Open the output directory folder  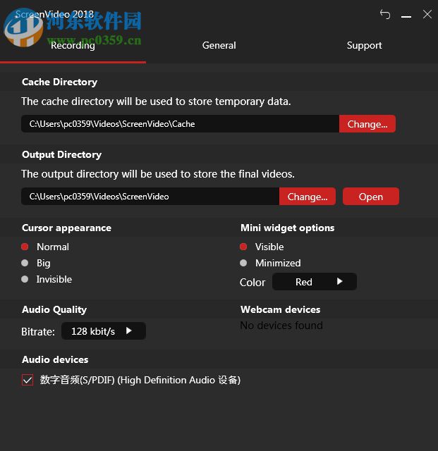370,197
